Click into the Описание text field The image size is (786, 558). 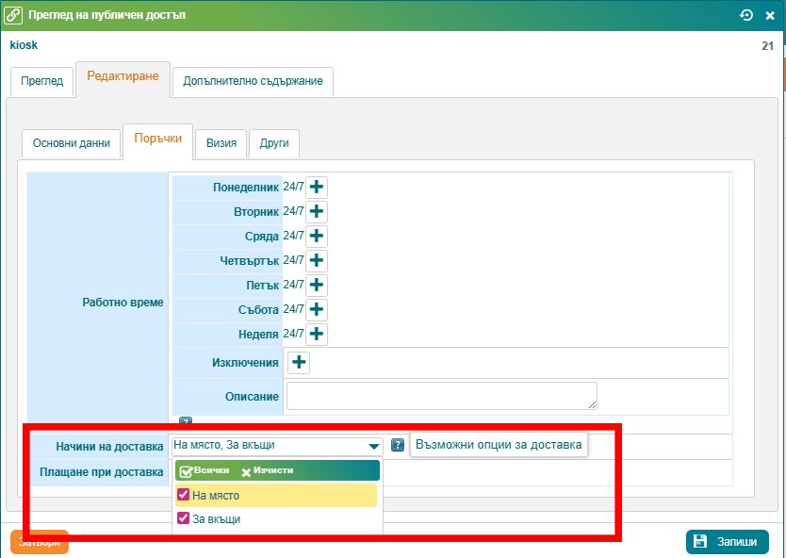441,396
